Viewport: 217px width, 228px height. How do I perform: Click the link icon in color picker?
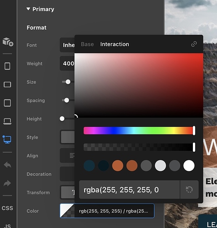(194, 44)
